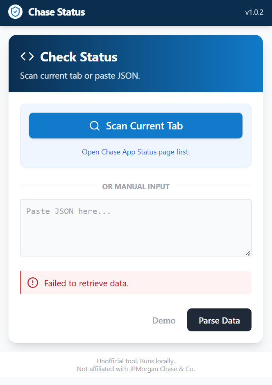The image size is (272, 385).
Task: Click the Parse Data button
Action: click(219, 320)
